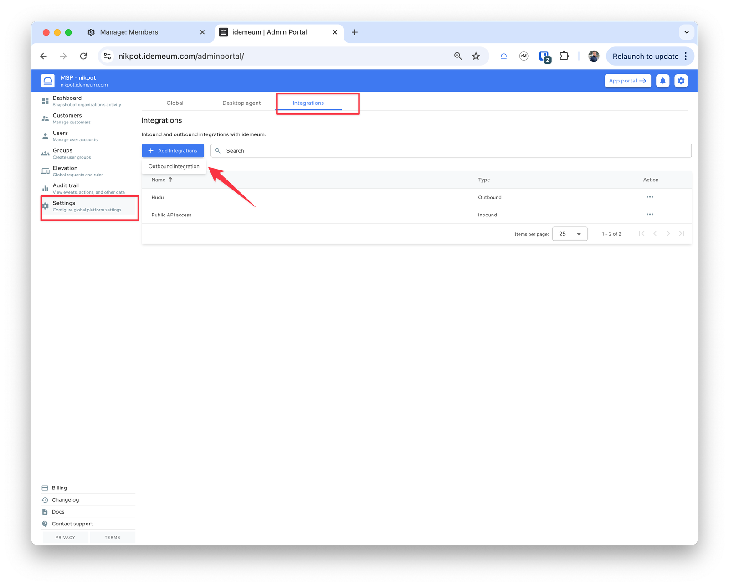729x586 pixels.
Task: Click the Billing link
Action: (59, 488)
